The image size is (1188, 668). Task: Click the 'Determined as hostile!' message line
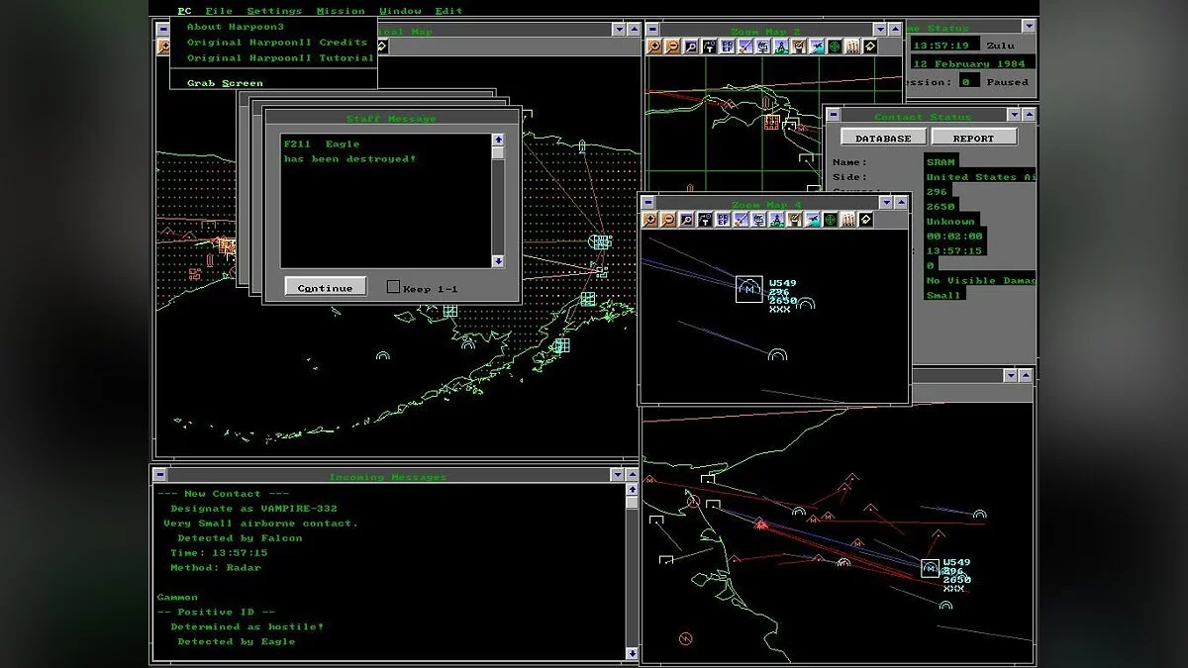tap(247, 626)
